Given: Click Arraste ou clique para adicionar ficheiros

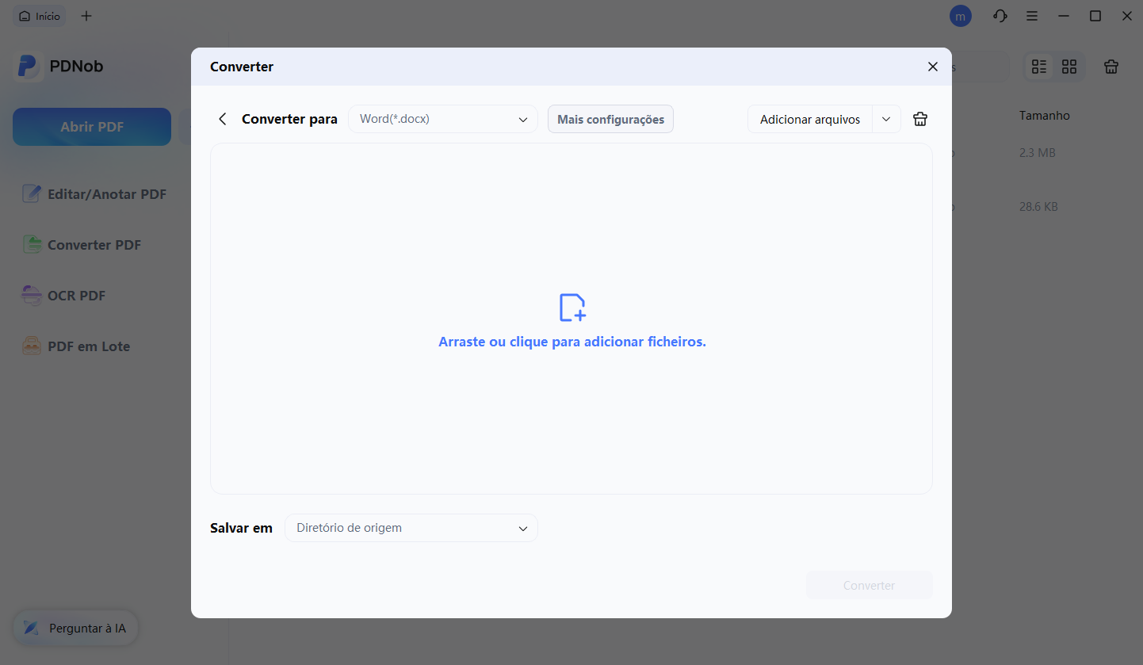Looking at the screenshot, I should (x=571, y=342).
